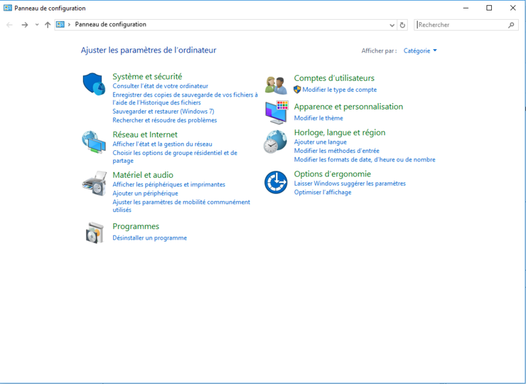The height and width of the screenshot is (384, 526).
Task: Click the back arrow navigation button
Action: coord(9,25)
